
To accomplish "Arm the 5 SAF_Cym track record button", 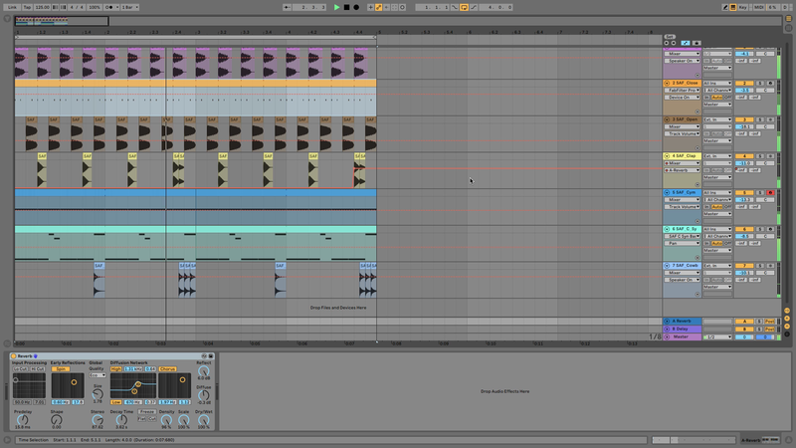I will click(x=770, y=193).
